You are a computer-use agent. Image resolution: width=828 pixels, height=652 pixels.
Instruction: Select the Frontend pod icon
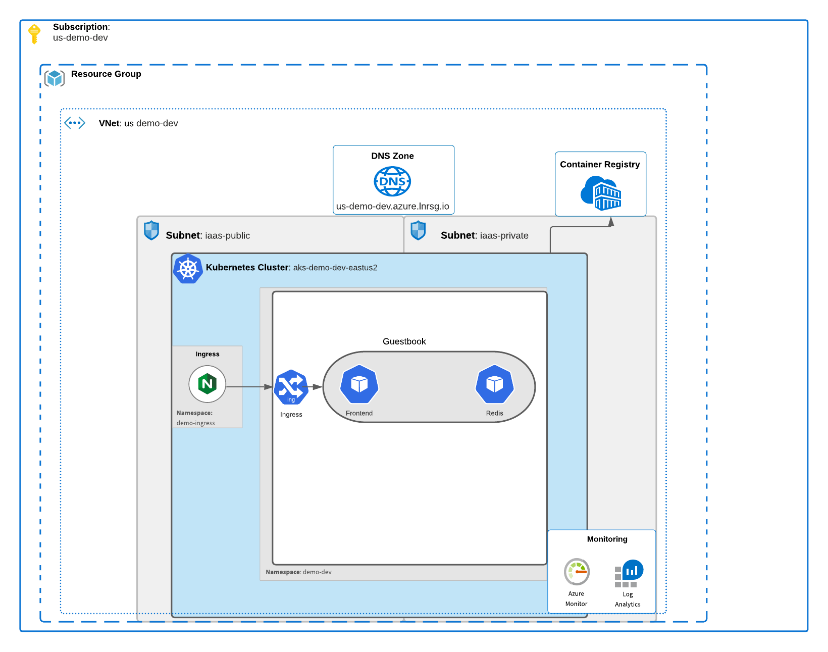point(359,384)
